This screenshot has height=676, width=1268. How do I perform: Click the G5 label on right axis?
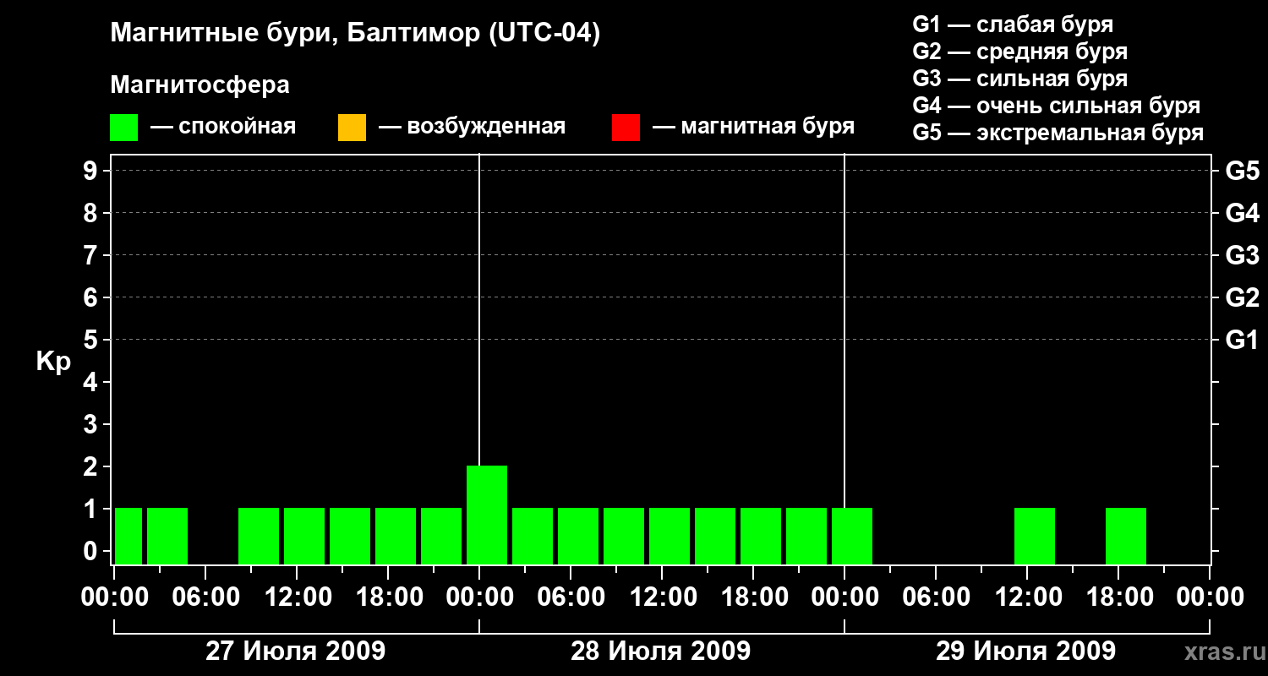coord(1243,171)
